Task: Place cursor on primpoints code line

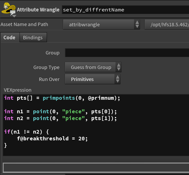Action: (x=62, y=98)
